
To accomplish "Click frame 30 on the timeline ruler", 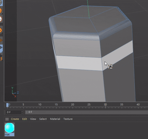I will pos(105,105).
